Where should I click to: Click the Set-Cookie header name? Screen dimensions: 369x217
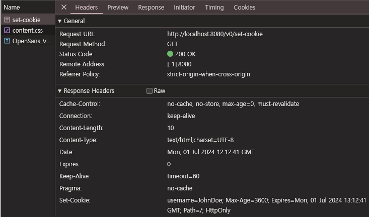(x=75, y=200)
